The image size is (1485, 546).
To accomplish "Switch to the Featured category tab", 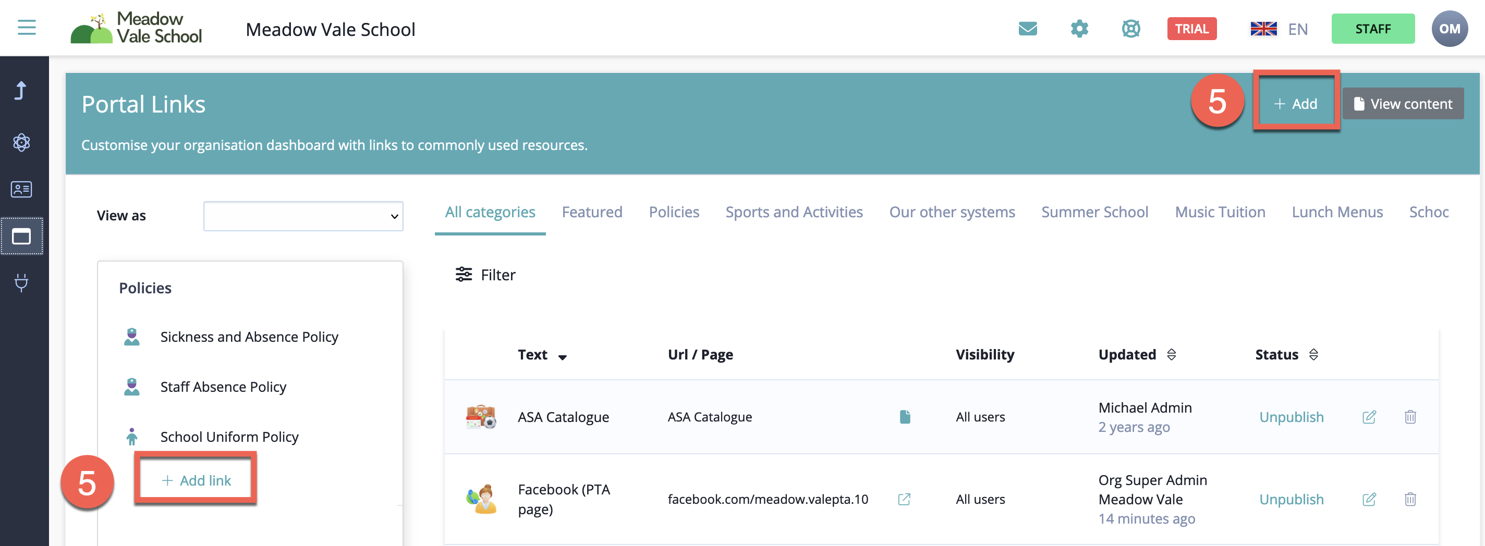I will (591, 213).
